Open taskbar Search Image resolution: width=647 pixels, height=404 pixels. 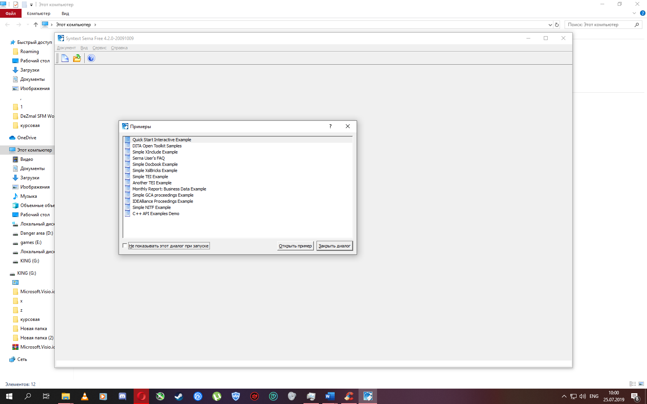[x=28, y=396]
